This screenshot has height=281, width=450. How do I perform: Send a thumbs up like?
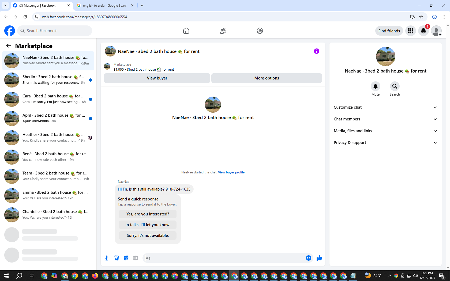click(319, 258)
